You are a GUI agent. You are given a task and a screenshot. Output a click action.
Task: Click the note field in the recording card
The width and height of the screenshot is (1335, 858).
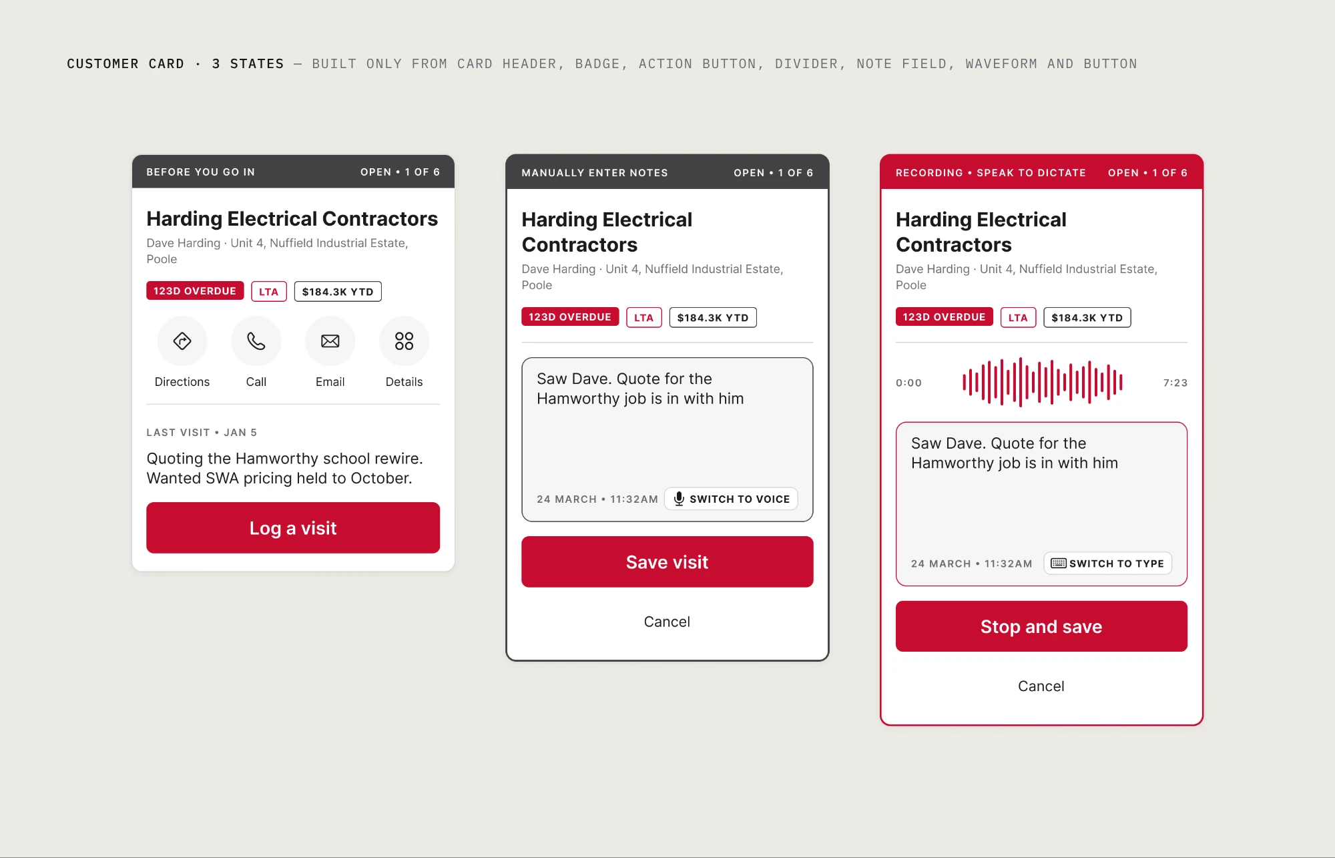pos(1041,503)
